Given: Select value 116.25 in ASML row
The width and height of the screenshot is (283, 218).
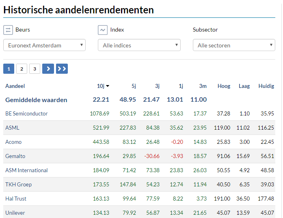Looking at the screenshot, I should [x=266, y=128].
